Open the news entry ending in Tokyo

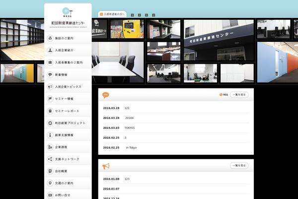click(131, 148)
